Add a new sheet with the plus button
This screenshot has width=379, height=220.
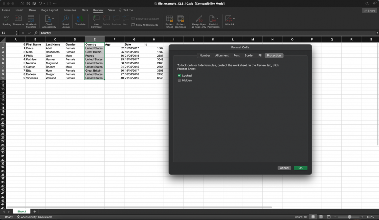pos(35,211)
